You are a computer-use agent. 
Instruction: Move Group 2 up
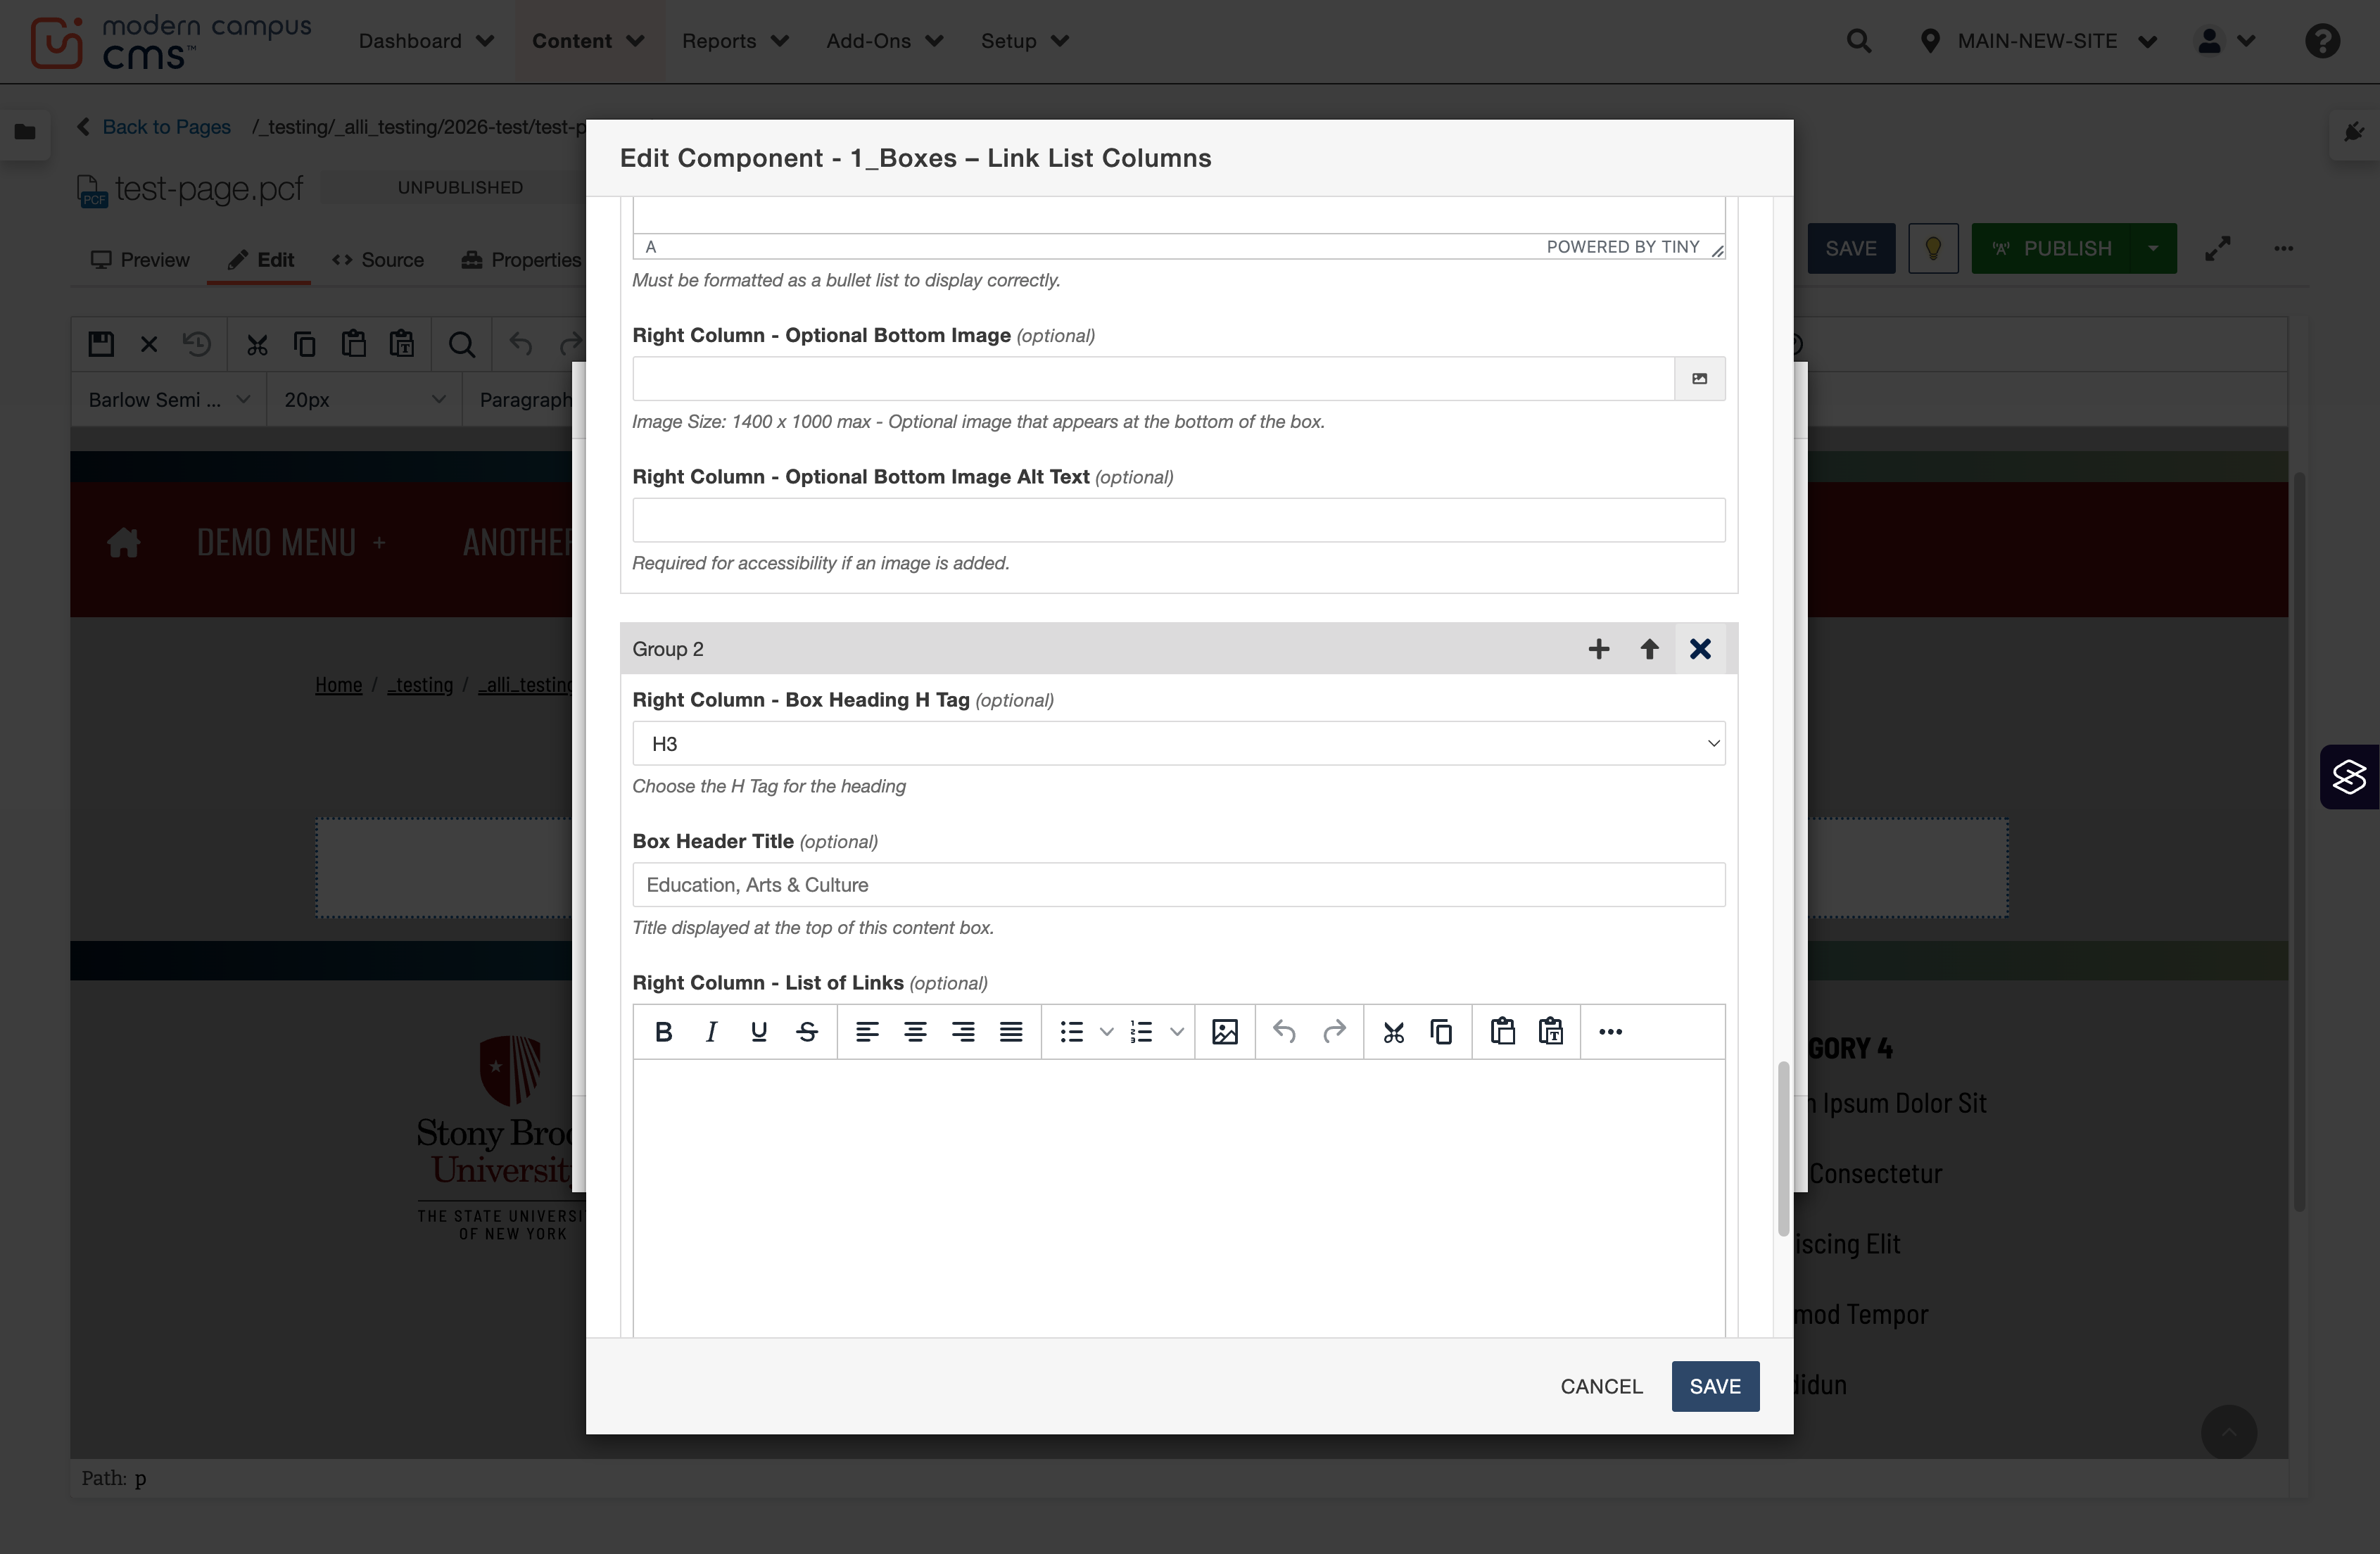tap(1649, 649)
